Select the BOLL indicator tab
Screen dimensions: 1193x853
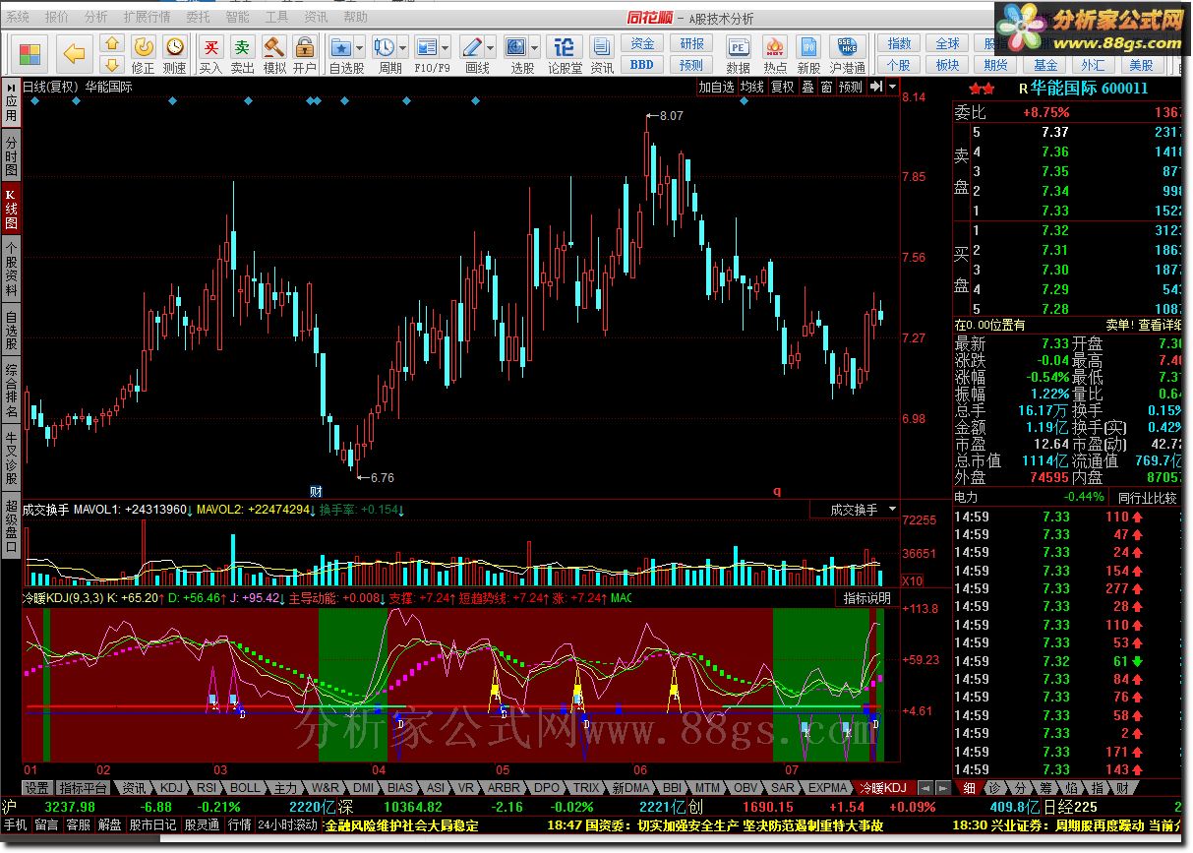[x=245, y=788]
